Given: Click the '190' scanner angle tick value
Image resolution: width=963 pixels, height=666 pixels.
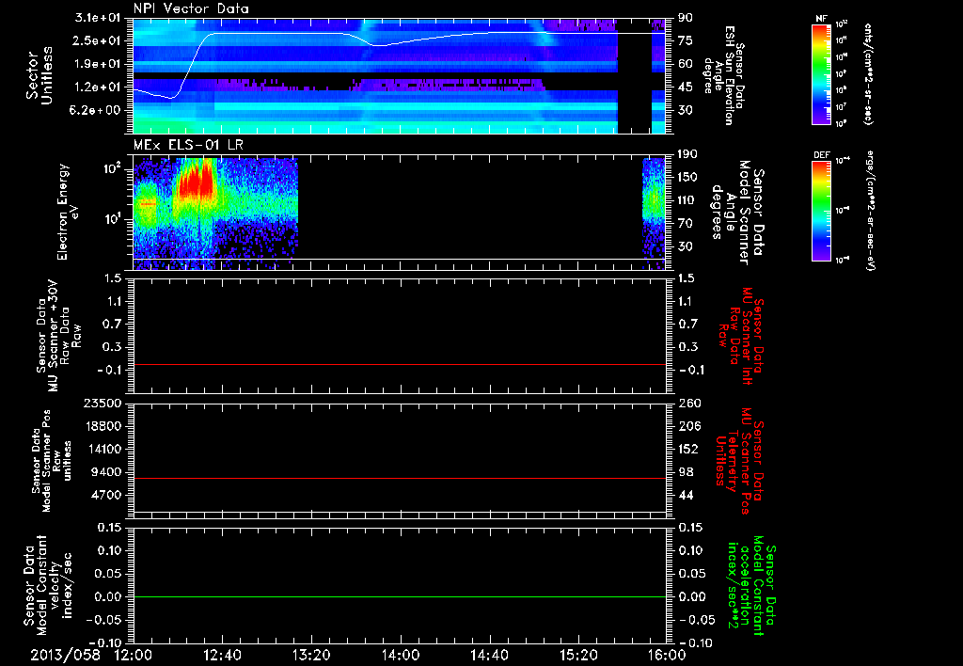Looking at the screenshot, I should [687, 154].
